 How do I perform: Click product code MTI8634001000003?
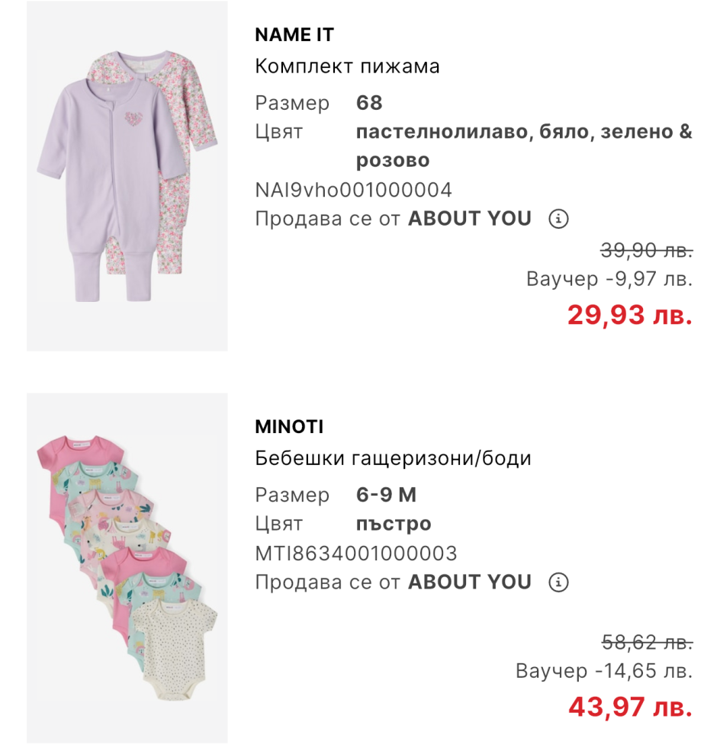pos(356,553)
